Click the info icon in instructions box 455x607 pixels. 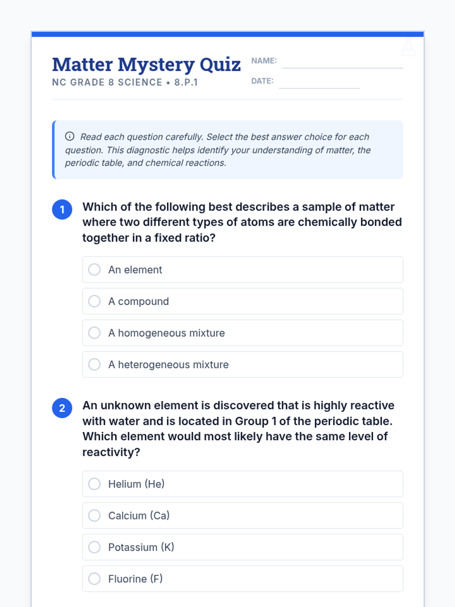[70, 136]
